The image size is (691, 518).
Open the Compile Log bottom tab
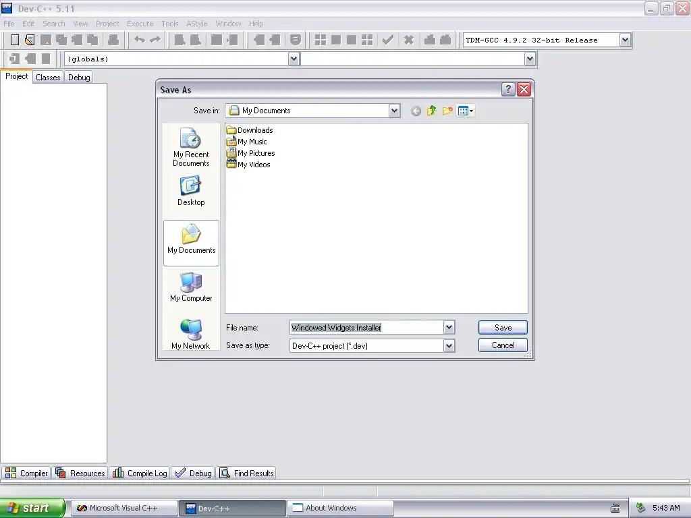coord(140,473)
